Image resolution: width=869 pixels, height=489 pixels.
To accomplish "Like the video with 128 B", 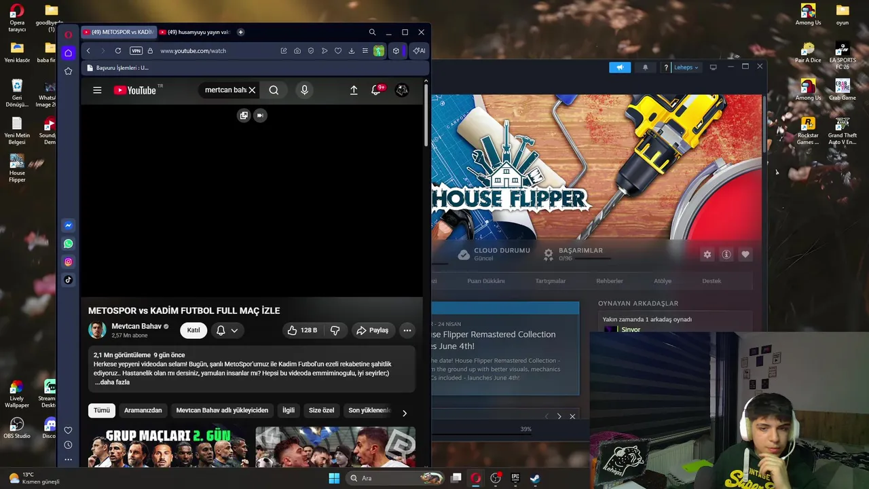I will point(302,330).
